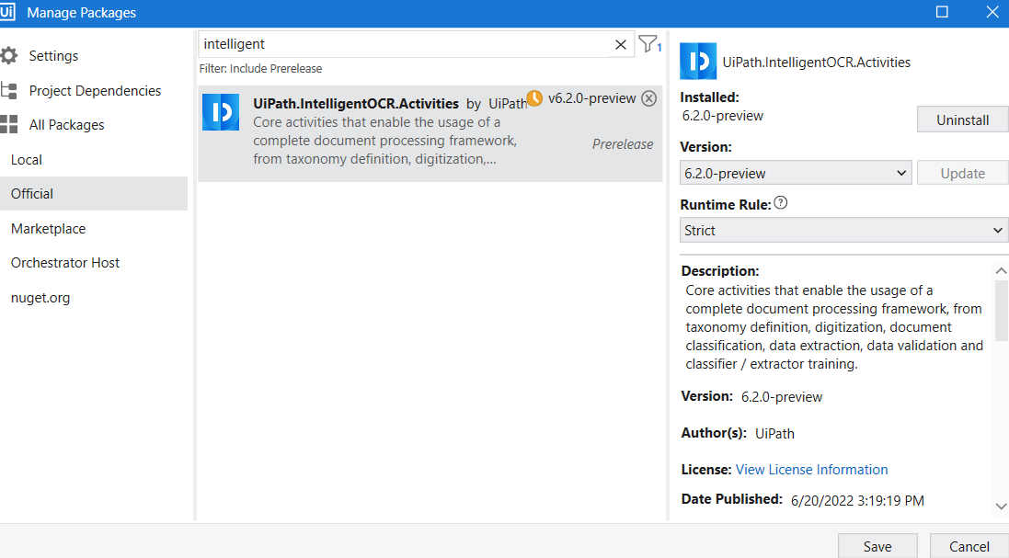
Task: Select the Official package source
Action: point(32,194)
